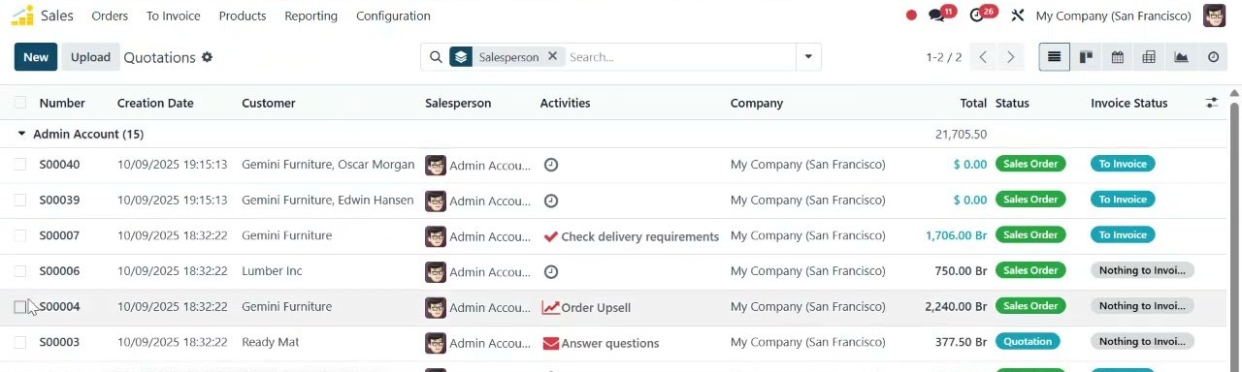Click the activity clock icon for S00039
The image size is (1242, 372).
551,201
